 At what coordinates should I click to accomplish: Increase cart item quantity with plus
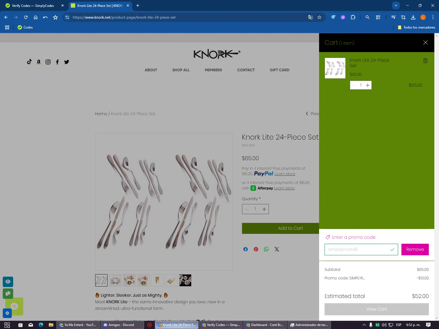pyautogui.click(x=368, y=85)
